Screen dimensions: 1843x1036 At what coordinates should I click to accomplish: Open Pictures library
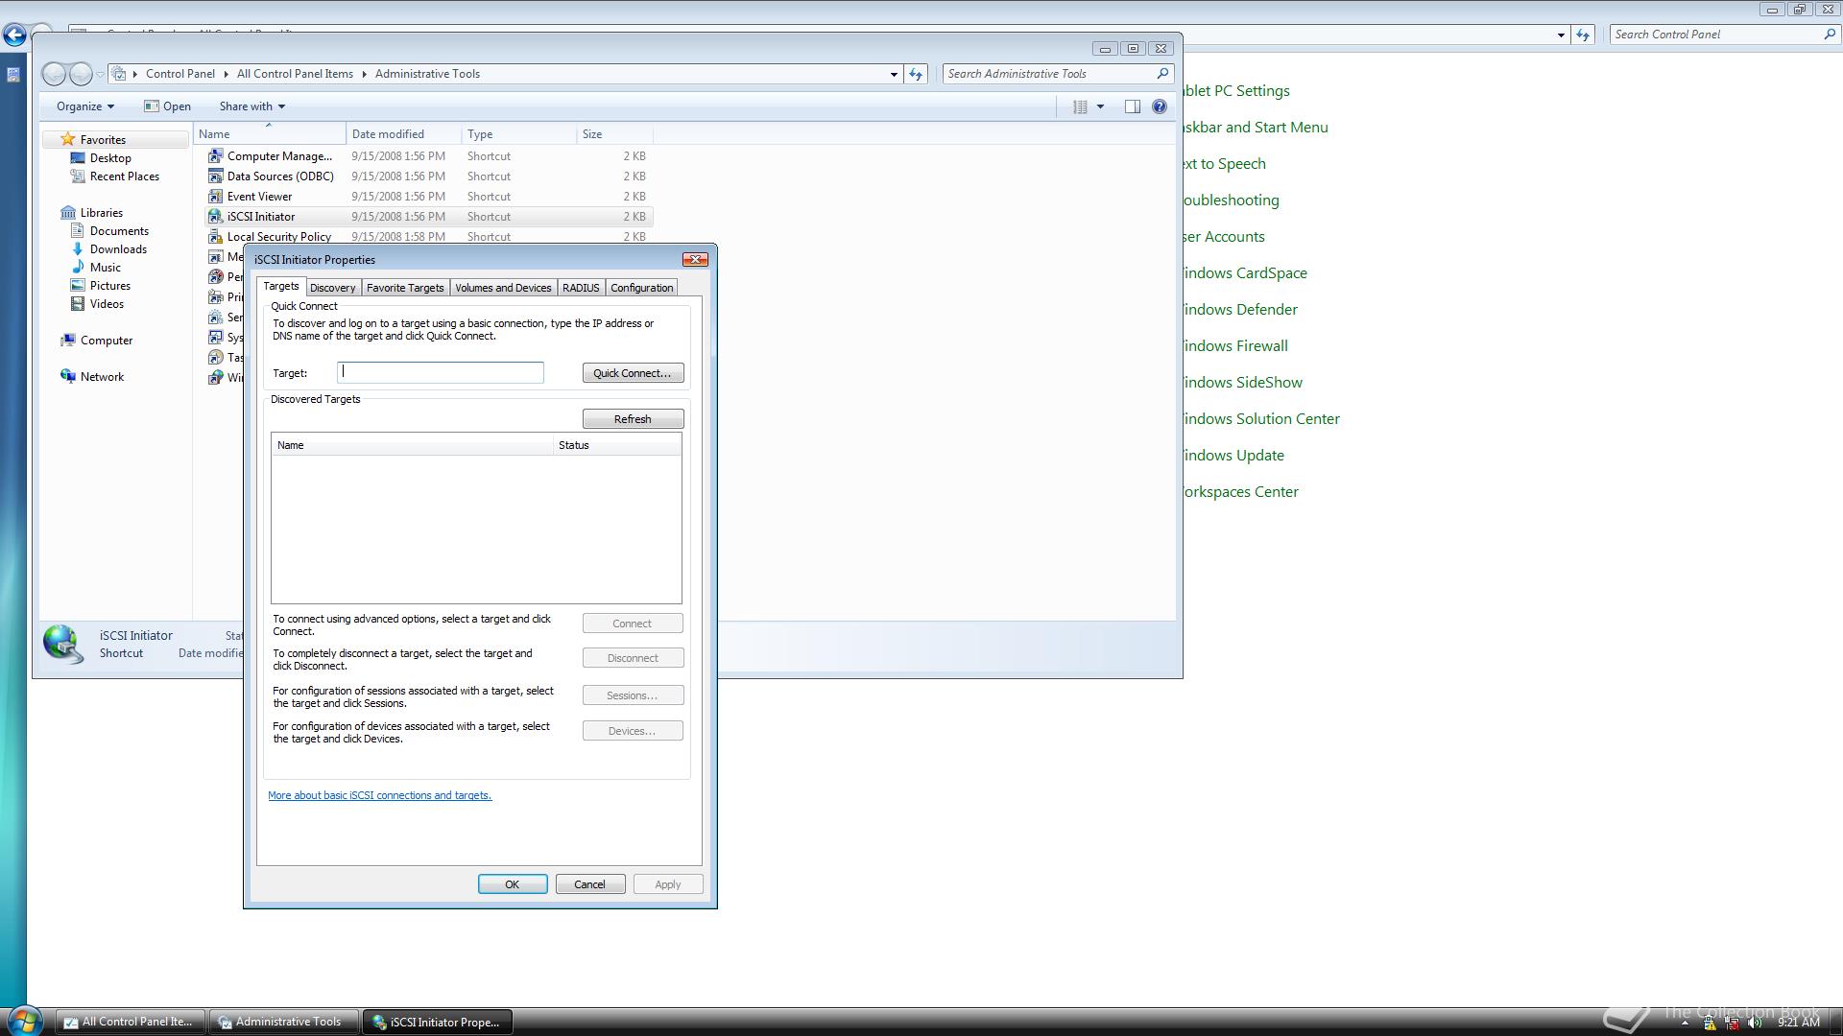(109, 286)
